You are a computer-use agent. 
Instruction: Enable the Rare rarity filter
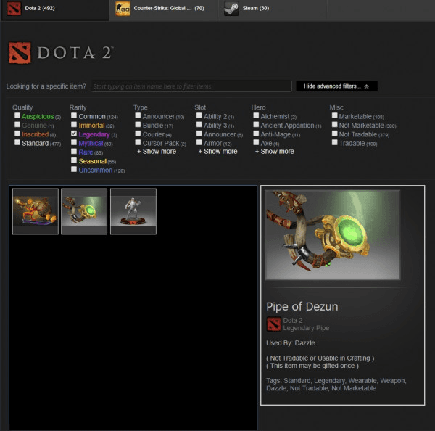point(74,152)
